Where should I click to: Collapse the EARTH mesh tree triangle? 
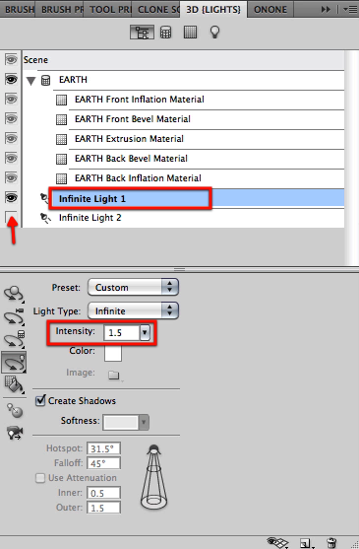pos(31,81)
